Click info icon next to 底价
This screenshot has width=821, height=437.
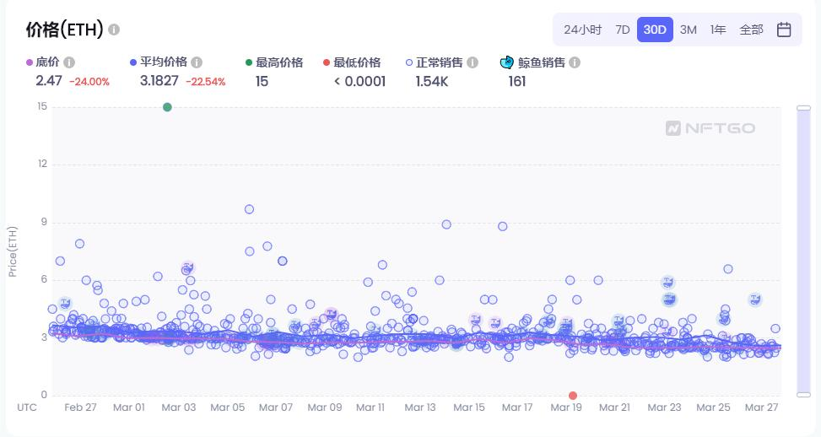69,62
